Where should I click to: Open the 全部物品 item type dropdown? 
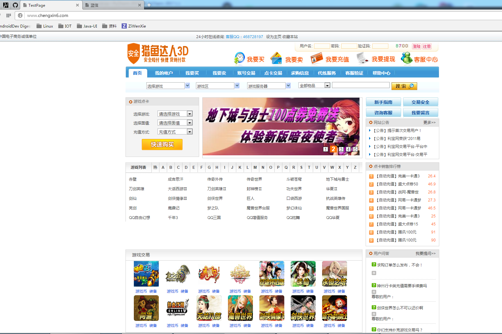pos(314,86)
